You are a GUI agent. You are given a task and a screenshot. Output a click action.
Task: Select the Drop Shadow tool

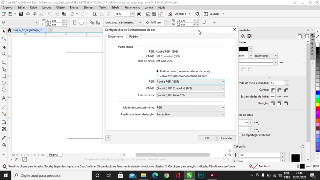[4, 122]
